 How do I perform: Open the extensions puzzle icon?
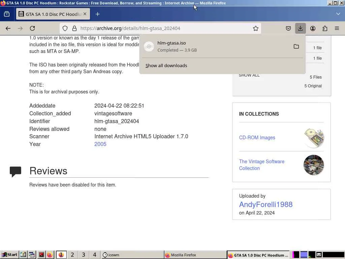tap(325, 28)
